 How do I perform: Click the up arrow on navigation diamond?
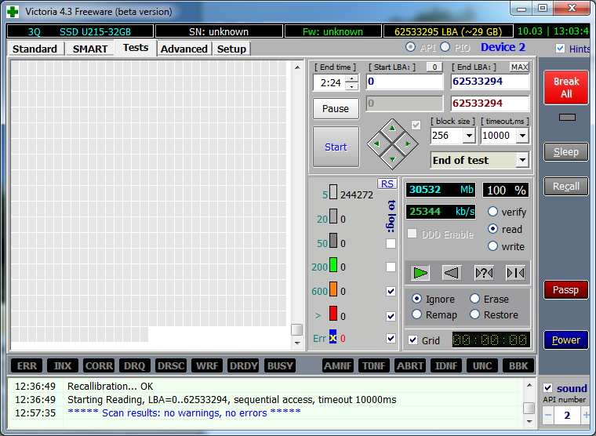click(x=392, y=129)
